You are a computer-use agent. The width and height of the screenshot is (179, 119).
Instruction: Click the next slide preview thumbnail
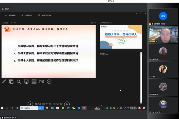click(121, 37)
